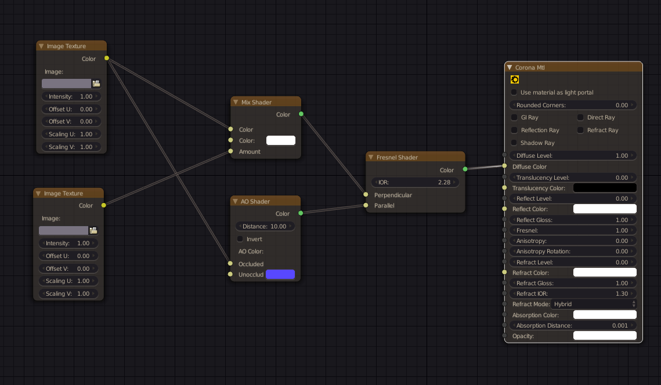The width and height of the screenshot is (661, 385).
Task: Click Scaling U field in bottom Image Texture
Action: [x=68, y=281]
